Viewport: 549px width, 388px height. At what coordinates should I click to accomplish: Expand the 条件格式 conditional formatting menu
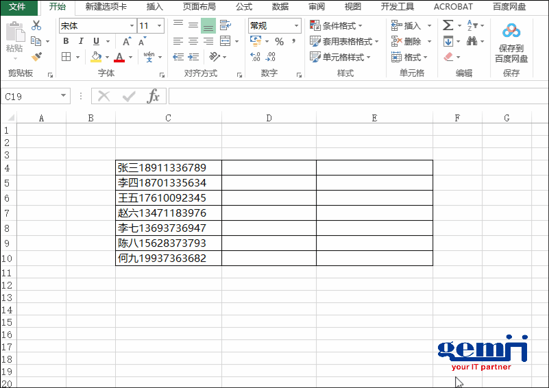(343, 25)
